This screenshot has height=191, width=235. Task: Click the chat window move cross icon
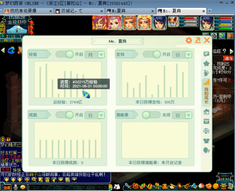pyautogui.click(x=27, y=180)
